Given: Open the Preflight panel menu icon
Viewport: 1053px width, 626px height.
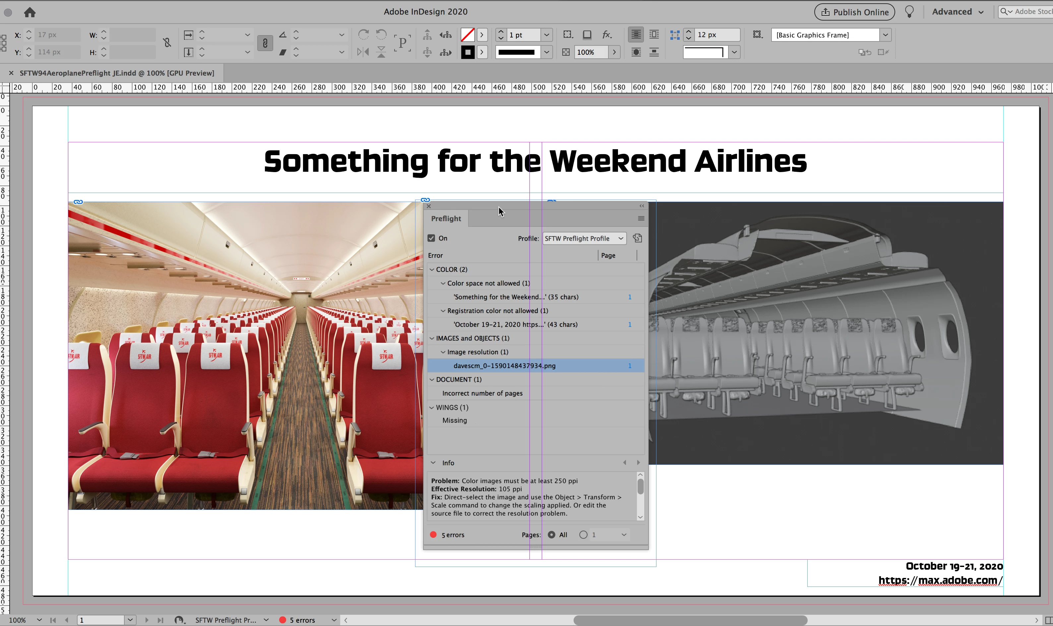Looking at the screenshot, I should 641,219.
